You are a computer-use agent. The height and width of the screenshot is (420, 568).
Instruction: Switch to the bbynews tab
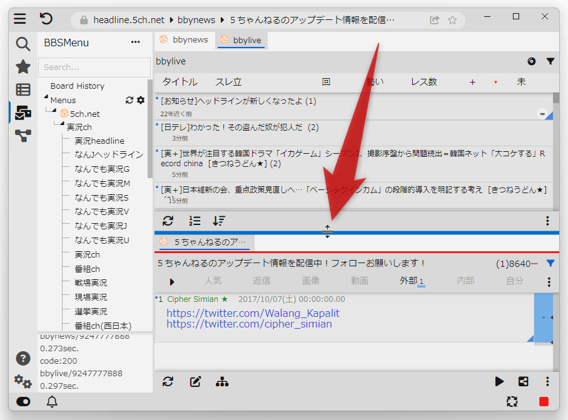tap(185, 40)
